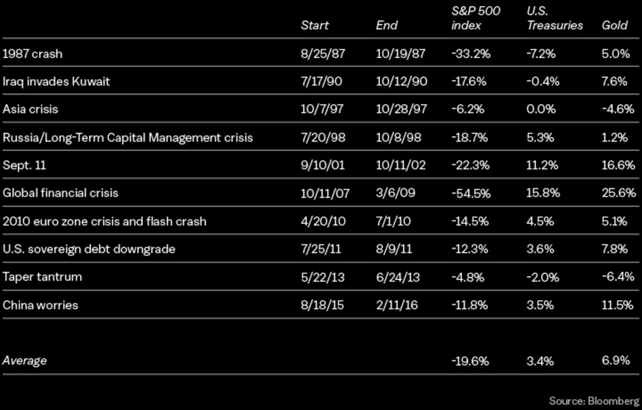Select the U.S. sovereign debt downgrade label

click(x=89, y=249)
